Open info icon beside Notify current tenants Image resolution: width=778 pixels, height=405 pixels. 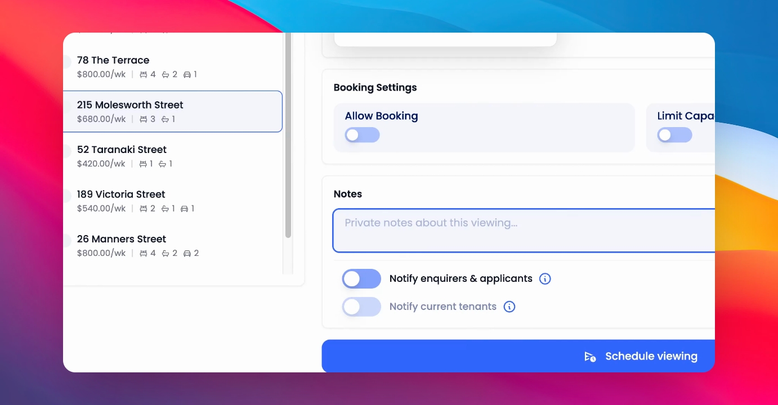click(x=509, y=307)
